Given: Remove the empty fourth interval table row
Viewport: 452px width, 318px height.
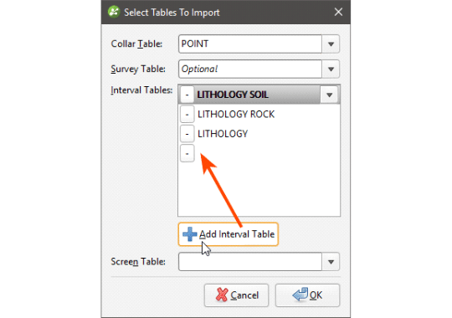Looking at the screenshot, I should click(x=187, y=154).
